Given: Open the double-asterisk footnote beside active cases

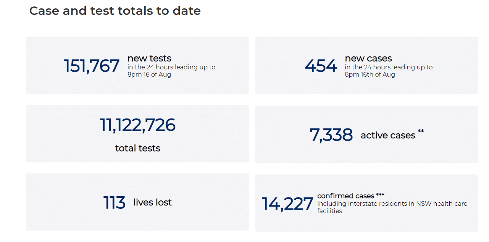Looking at the screenshot, I should [421, 131].
